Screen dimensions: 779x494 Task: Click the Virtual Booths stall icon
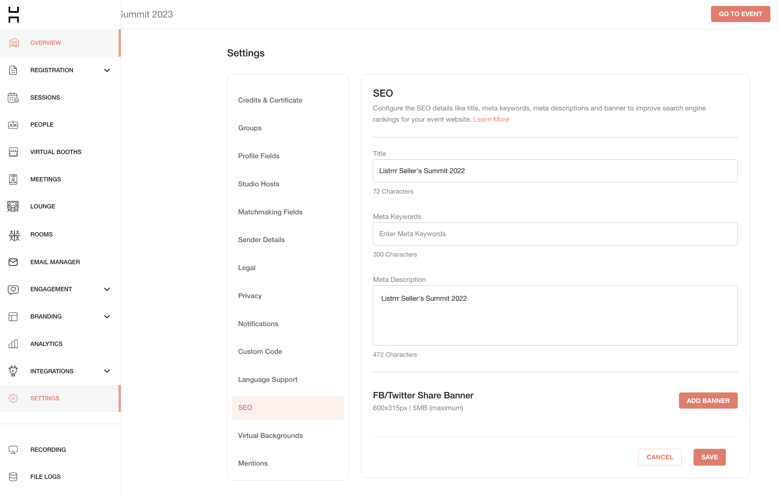click(13, 152)
